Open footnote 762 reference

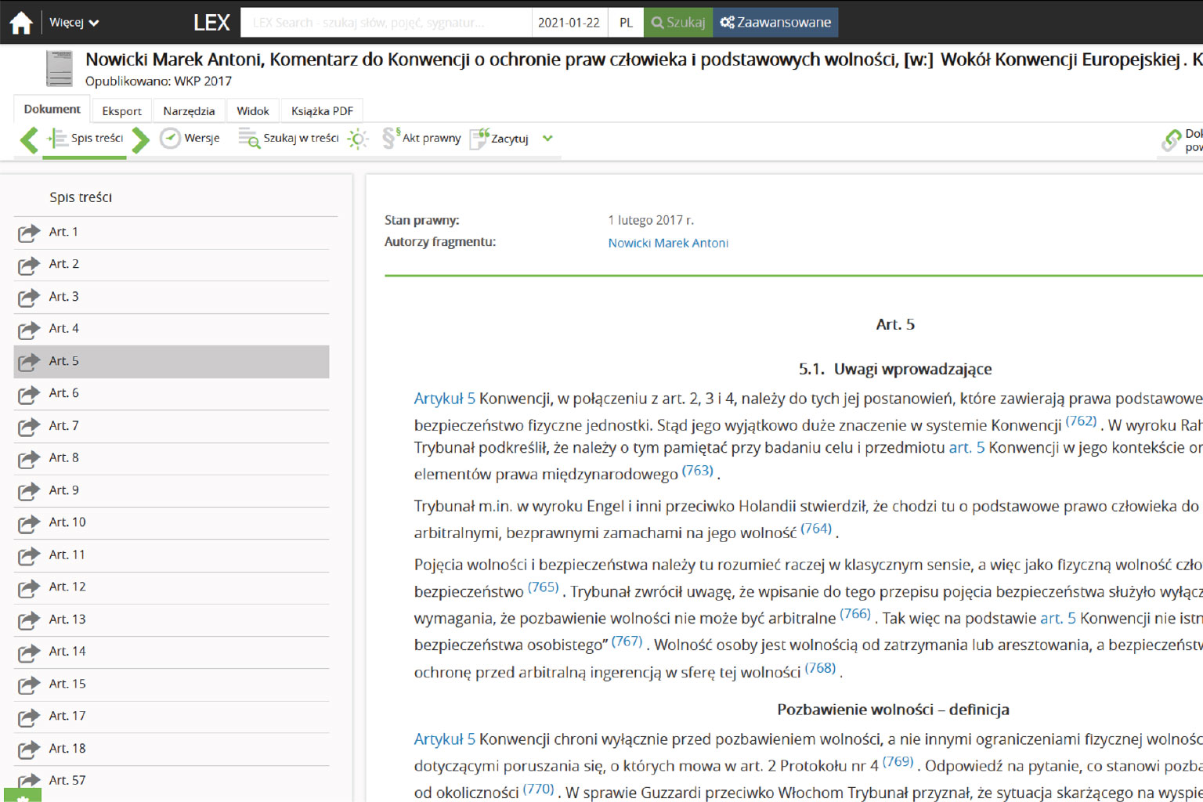(x=1081, y=421)
